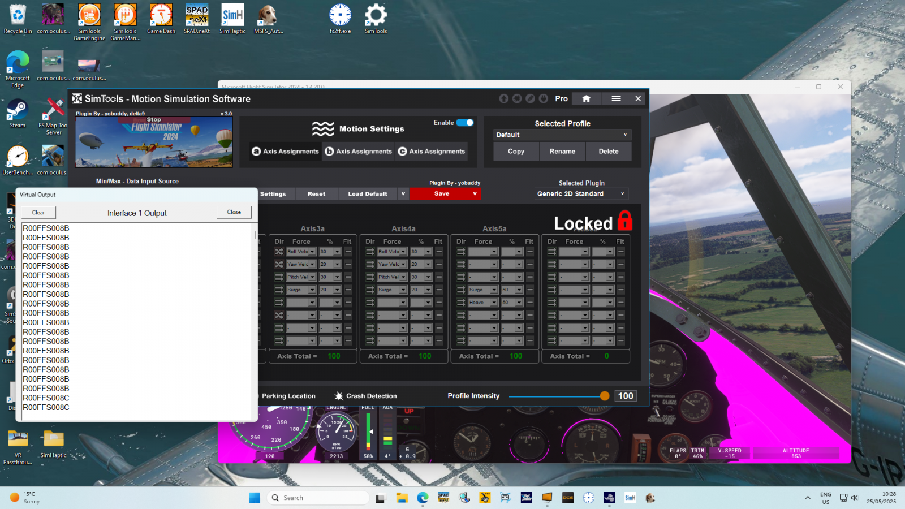Click the pencil circle icon in SimTools title bar
Image resolution: width=905 pixels, height=509 pixels.
530,98
